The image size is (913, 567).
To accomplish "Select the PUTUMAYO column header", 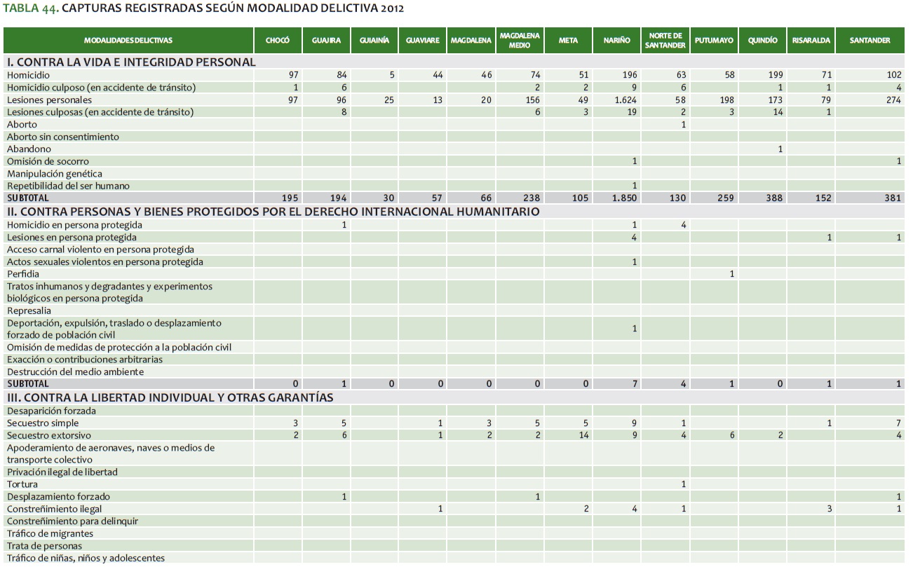I will tap(714, 41).
